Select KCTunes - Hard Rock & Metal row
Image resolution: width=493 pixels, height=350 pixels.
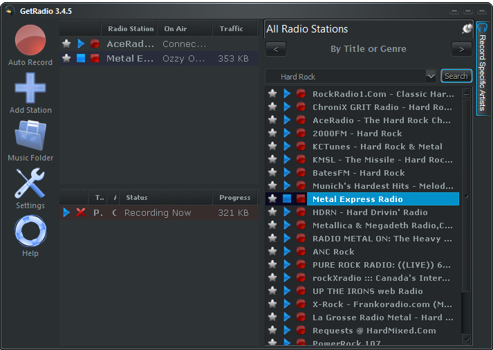(362, 147)
